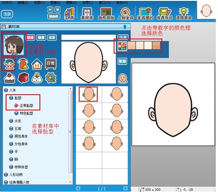
Task: Open the 工具 tools panel icon
Action: click(x=69, y=14)
